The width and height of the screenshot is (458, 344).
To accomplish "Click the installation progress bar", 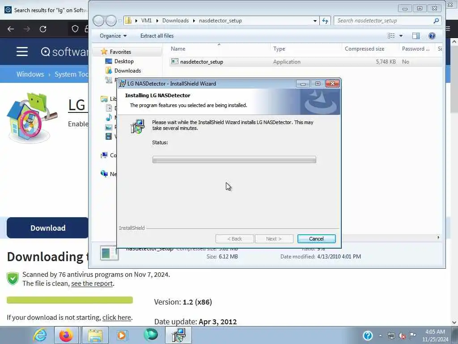I will 234,159.
